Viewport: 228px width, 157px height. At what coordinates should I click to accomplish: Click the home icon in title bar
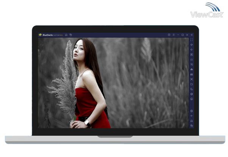(x=66, y=35)
